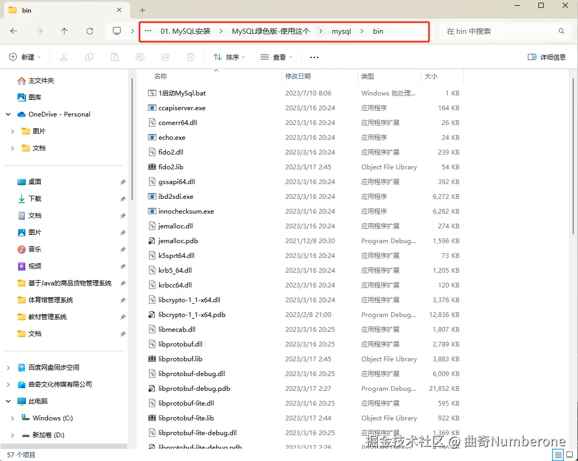
Task: Open 图库 in the sidebar
Action: click(x=30, y=98)
